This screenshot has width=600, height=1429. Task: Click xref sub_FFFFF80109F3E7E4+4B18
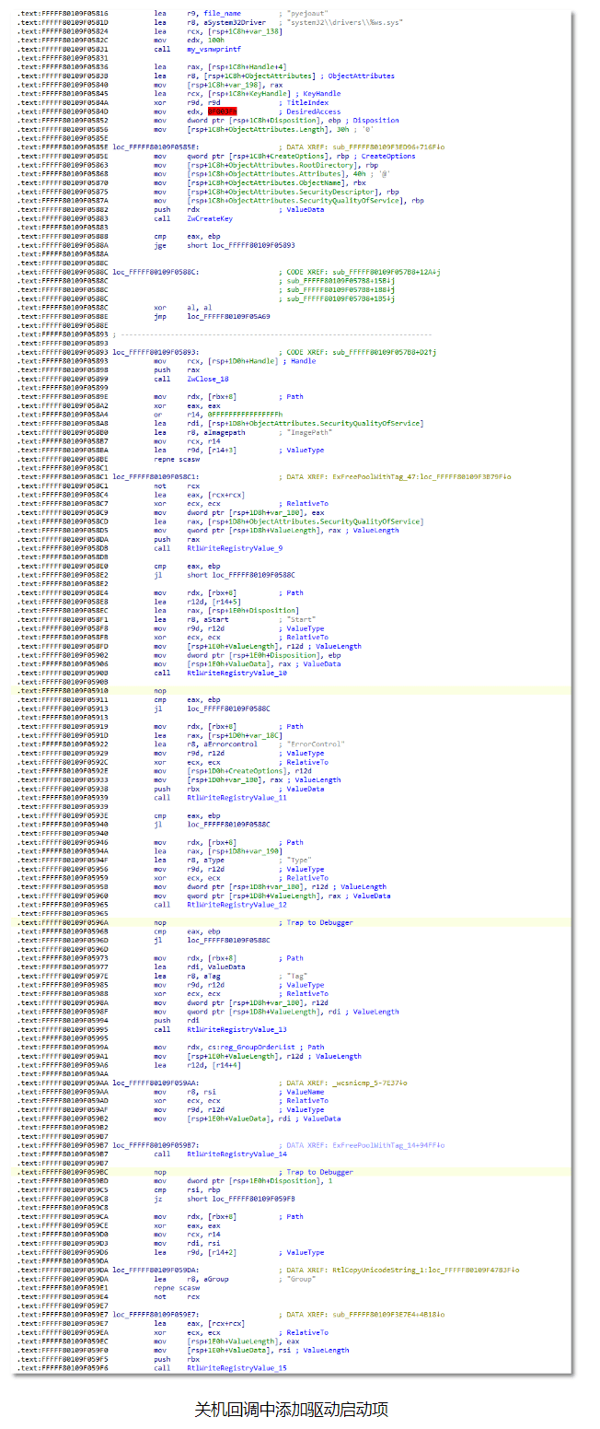387,1315
